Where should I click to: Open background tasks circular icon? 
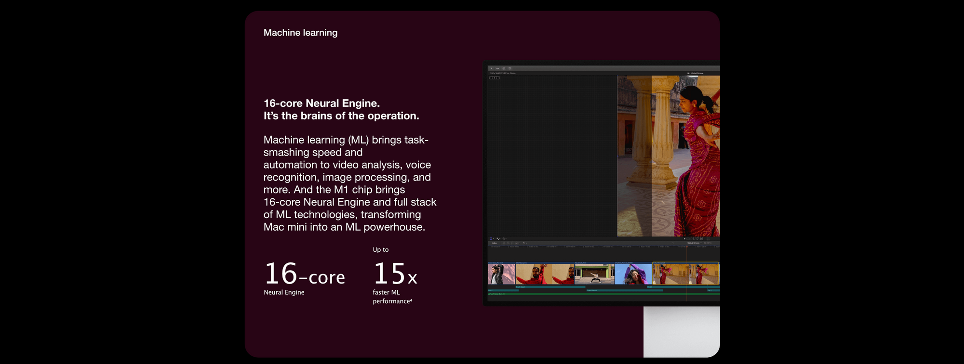[504, 68]
